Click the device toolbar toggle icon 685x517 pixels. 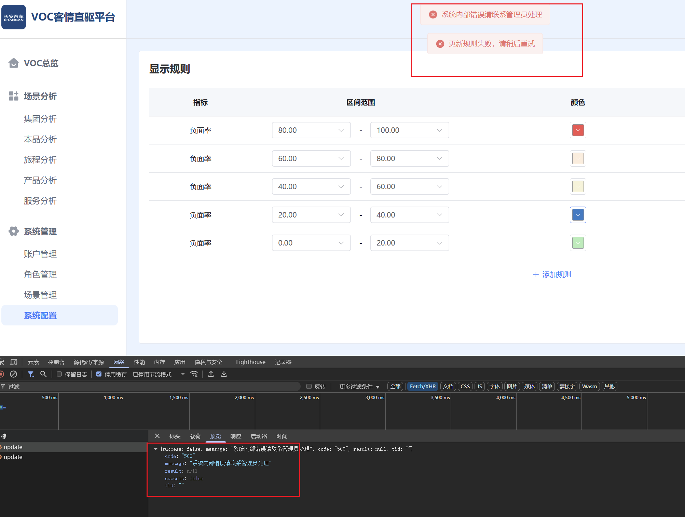pyautogui.click(x=14, y=362)
